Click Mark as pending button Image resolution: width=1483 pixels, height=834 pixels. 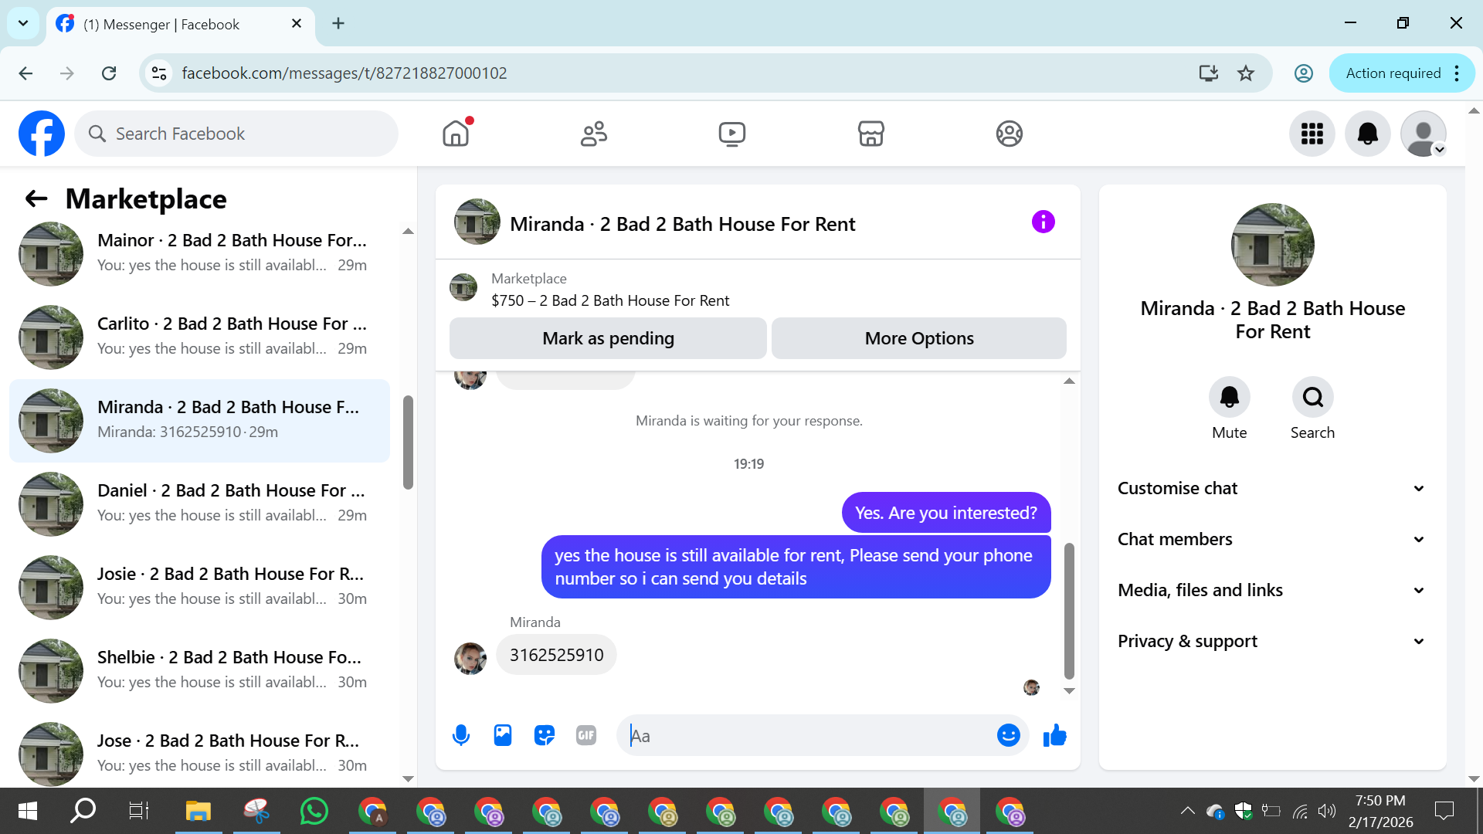tap(608, 338)
